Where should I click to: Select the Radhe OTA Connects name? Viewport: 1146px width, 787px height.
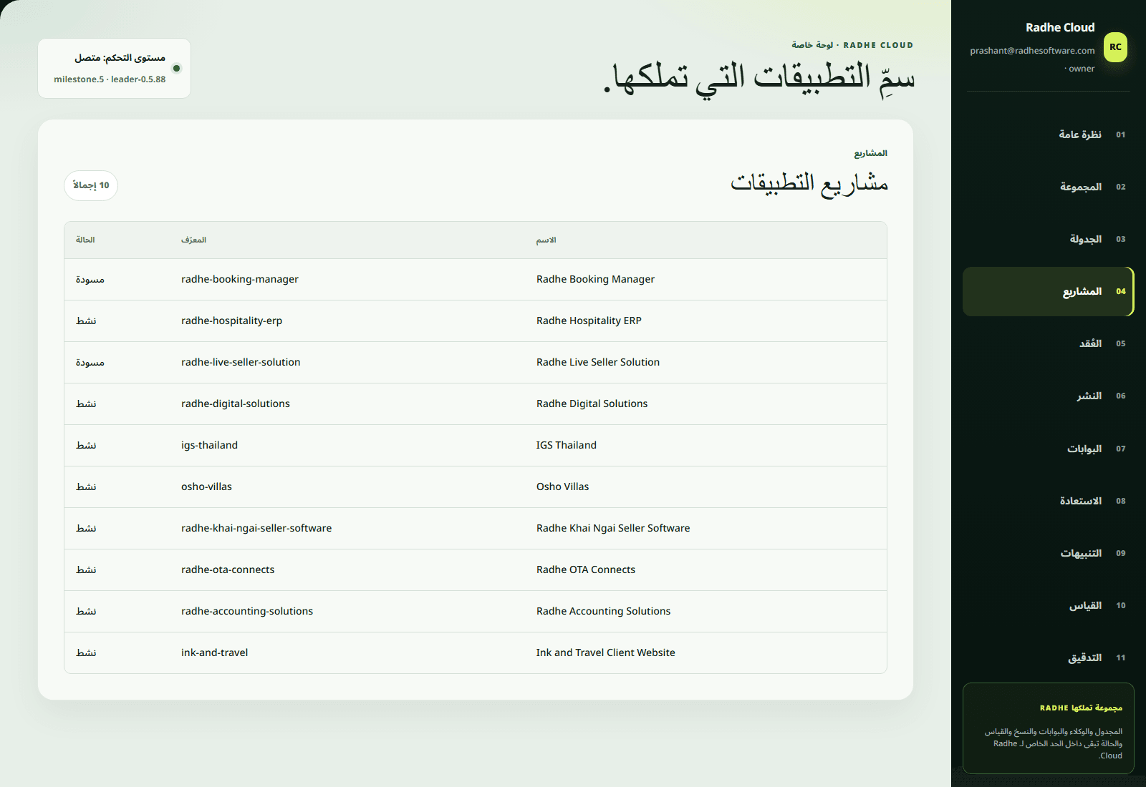[586, 570]
